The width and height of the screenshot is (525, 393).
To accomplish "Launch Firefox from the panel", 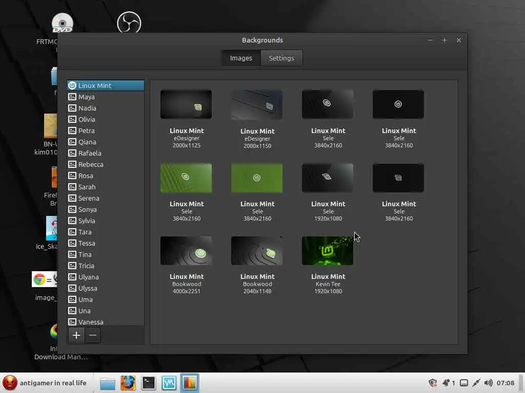I will (128, 383).
